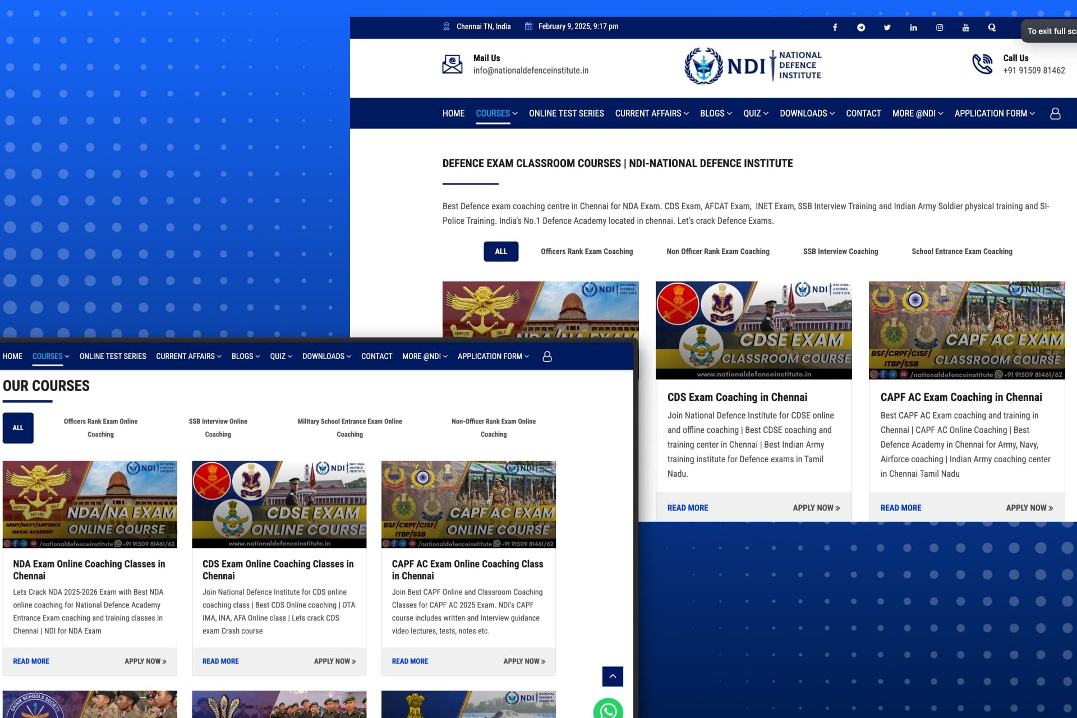Open the Instagram icon in the header
The height and width of the screenshot is (718, 1077).
940,27
